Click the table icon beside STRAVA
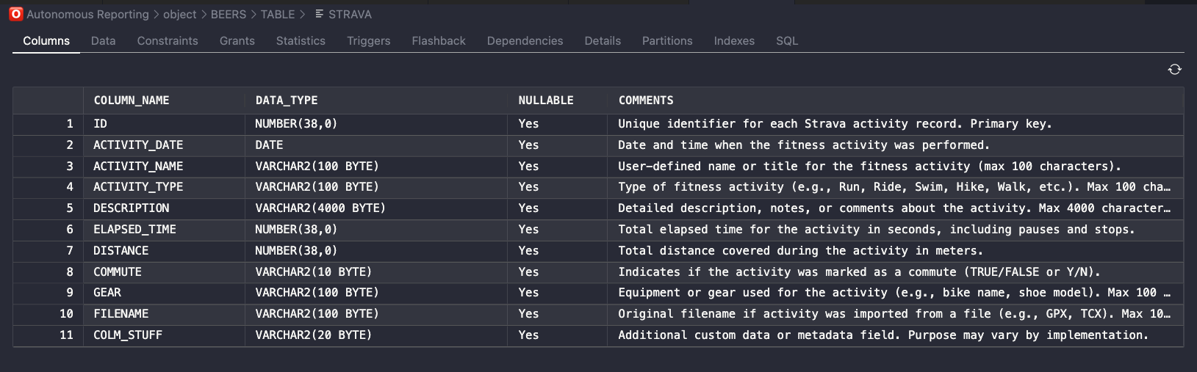This screenshot has width=1197, height=372. [x=319, y=14]
